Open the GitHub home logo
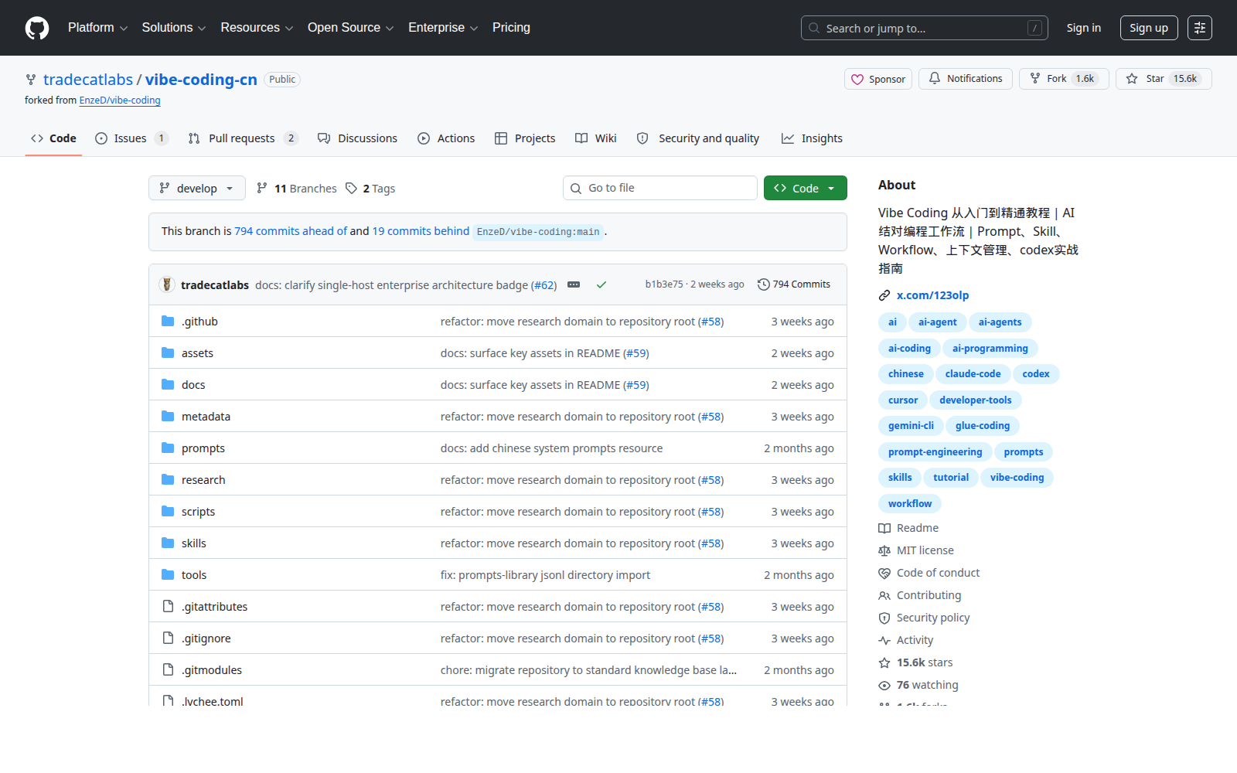1237x773 pixels. [x=37, y=28]
